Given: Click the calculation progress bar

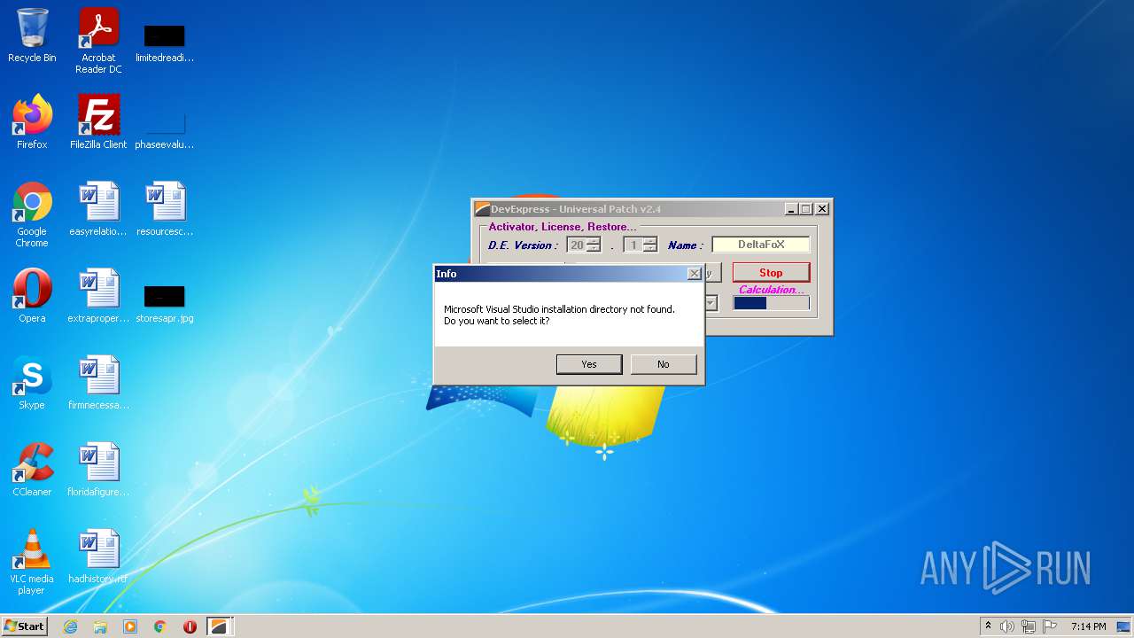Looking at the screenshot, I should 771,303.
